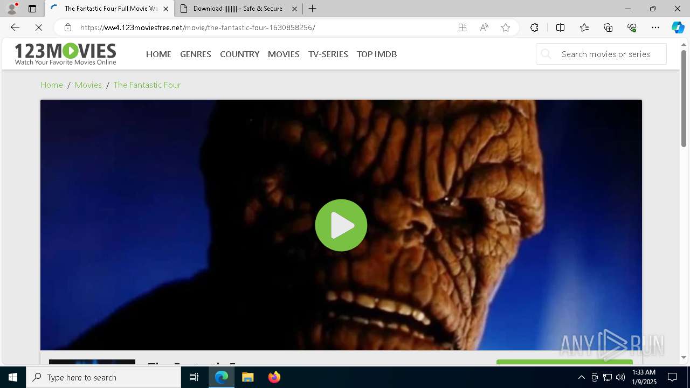Open the TV-SERIES menu item
690x388 pixels.
pos(328,54)
